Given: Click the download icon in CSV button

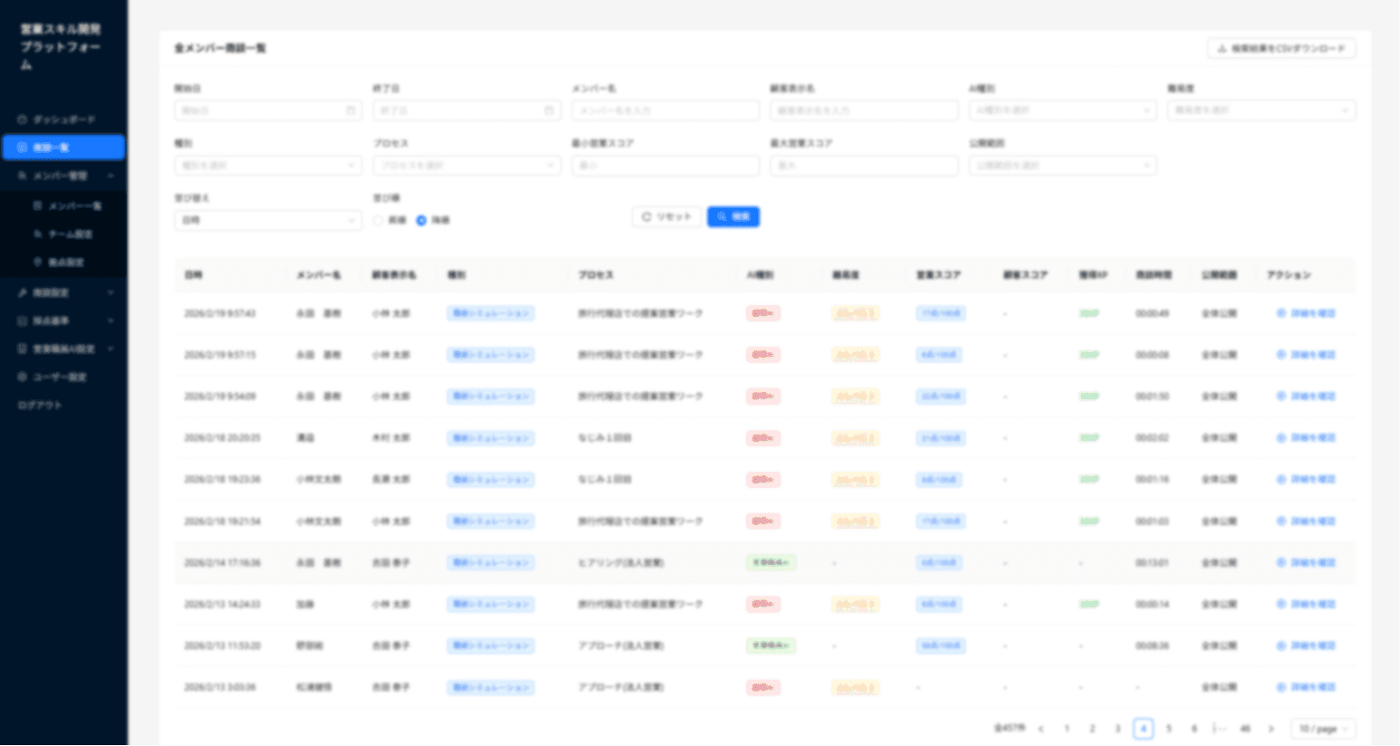Looking at the screenshot, I should click(1222, 49).
